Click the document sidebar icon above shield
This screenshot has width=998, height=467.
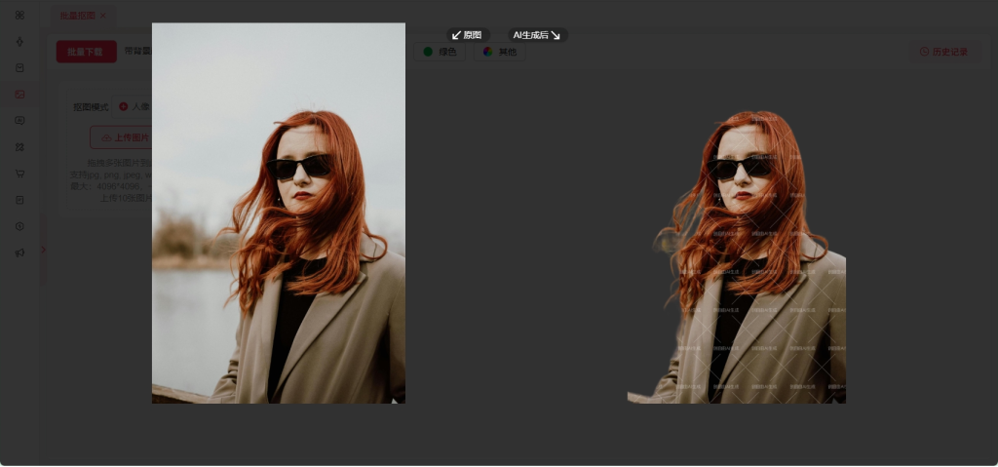click(19, 200)
